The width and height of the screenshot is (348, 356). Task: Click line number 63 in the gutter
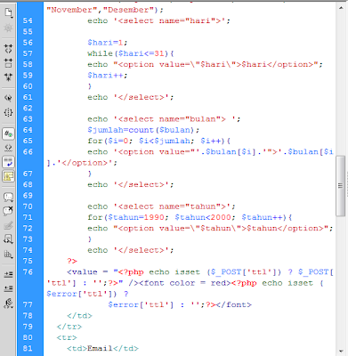[x=28, y=119]
